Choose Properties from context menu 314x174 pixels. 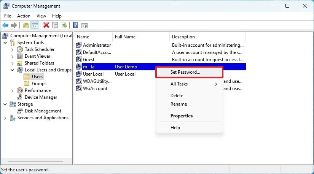point(189,116)
